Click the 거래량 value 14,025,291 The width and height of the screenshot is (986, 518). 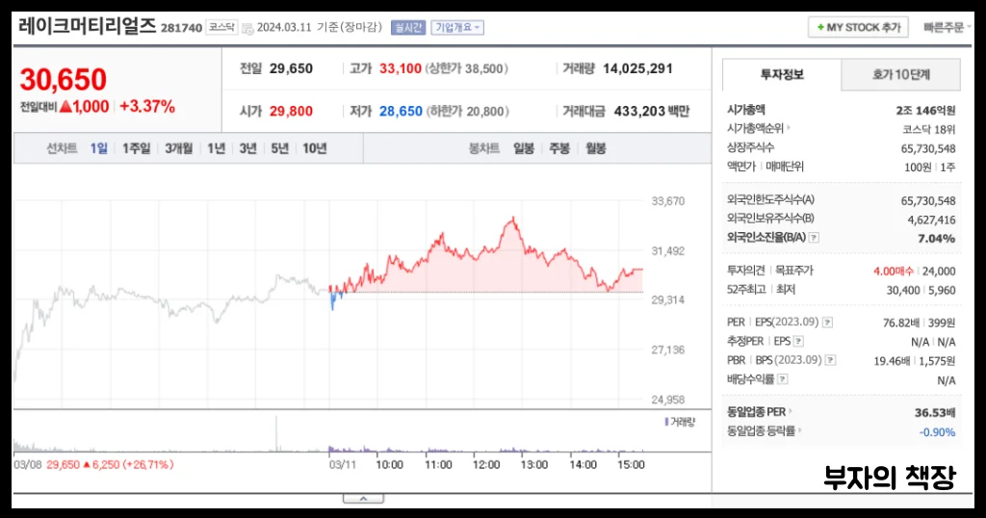pyautogui.click(x=637, y=68)
